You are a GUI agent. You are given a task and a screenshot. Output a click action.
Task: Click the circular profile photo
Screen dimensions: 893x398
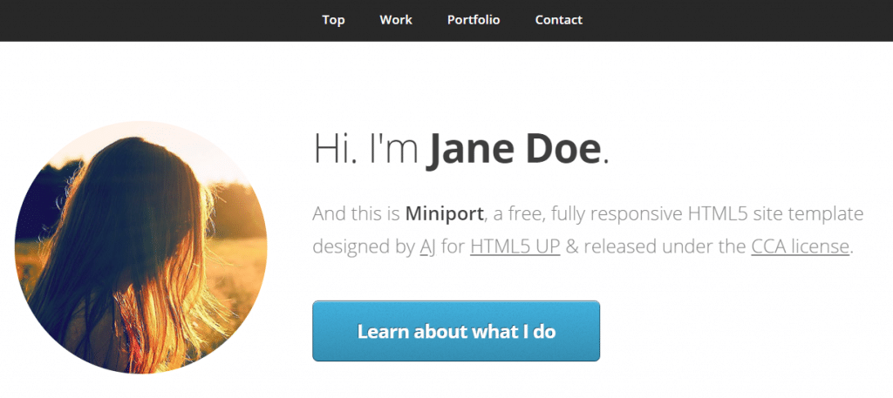tap(140, 247)
